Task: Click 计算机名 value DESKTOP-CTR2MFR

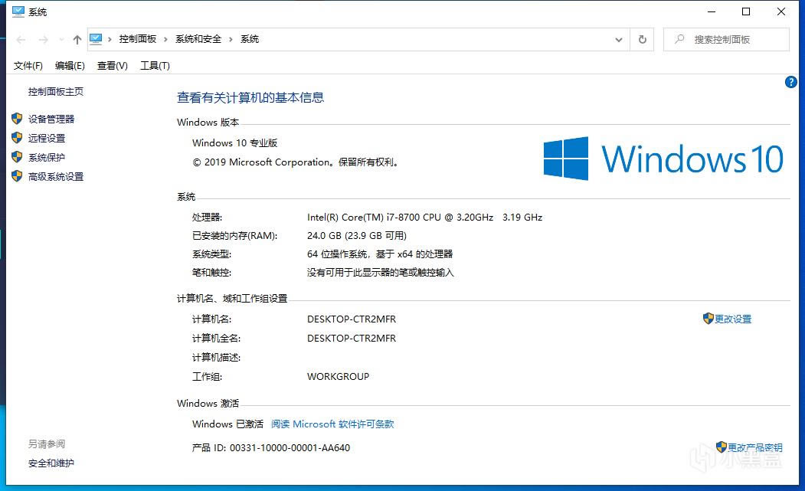Action: tap(352, 319)
